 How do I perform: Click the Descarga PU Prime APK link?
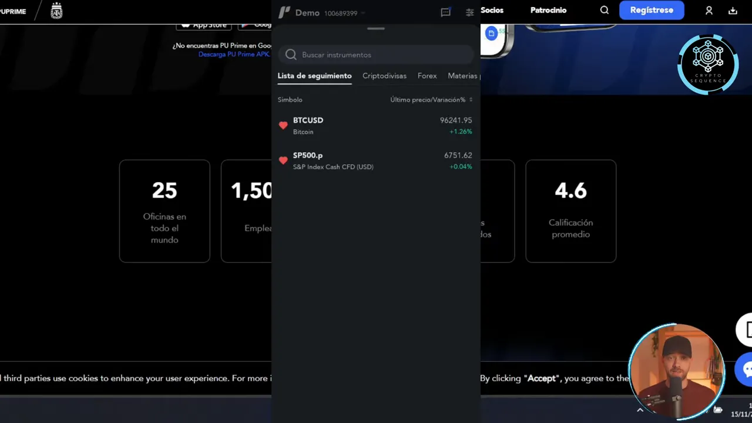click(x=234, y=54)
